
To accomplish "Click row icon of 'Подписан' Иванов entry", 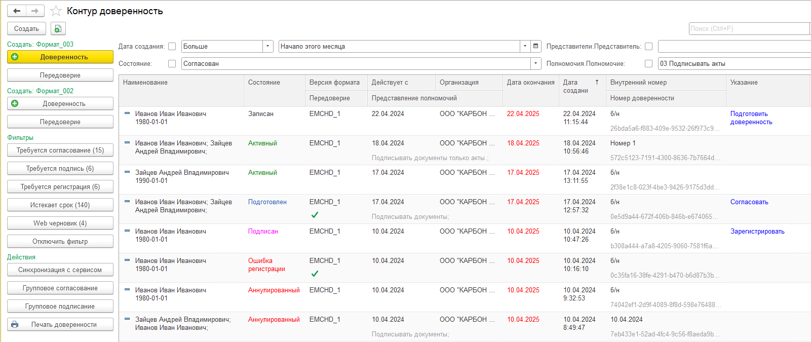I will 127,231.
